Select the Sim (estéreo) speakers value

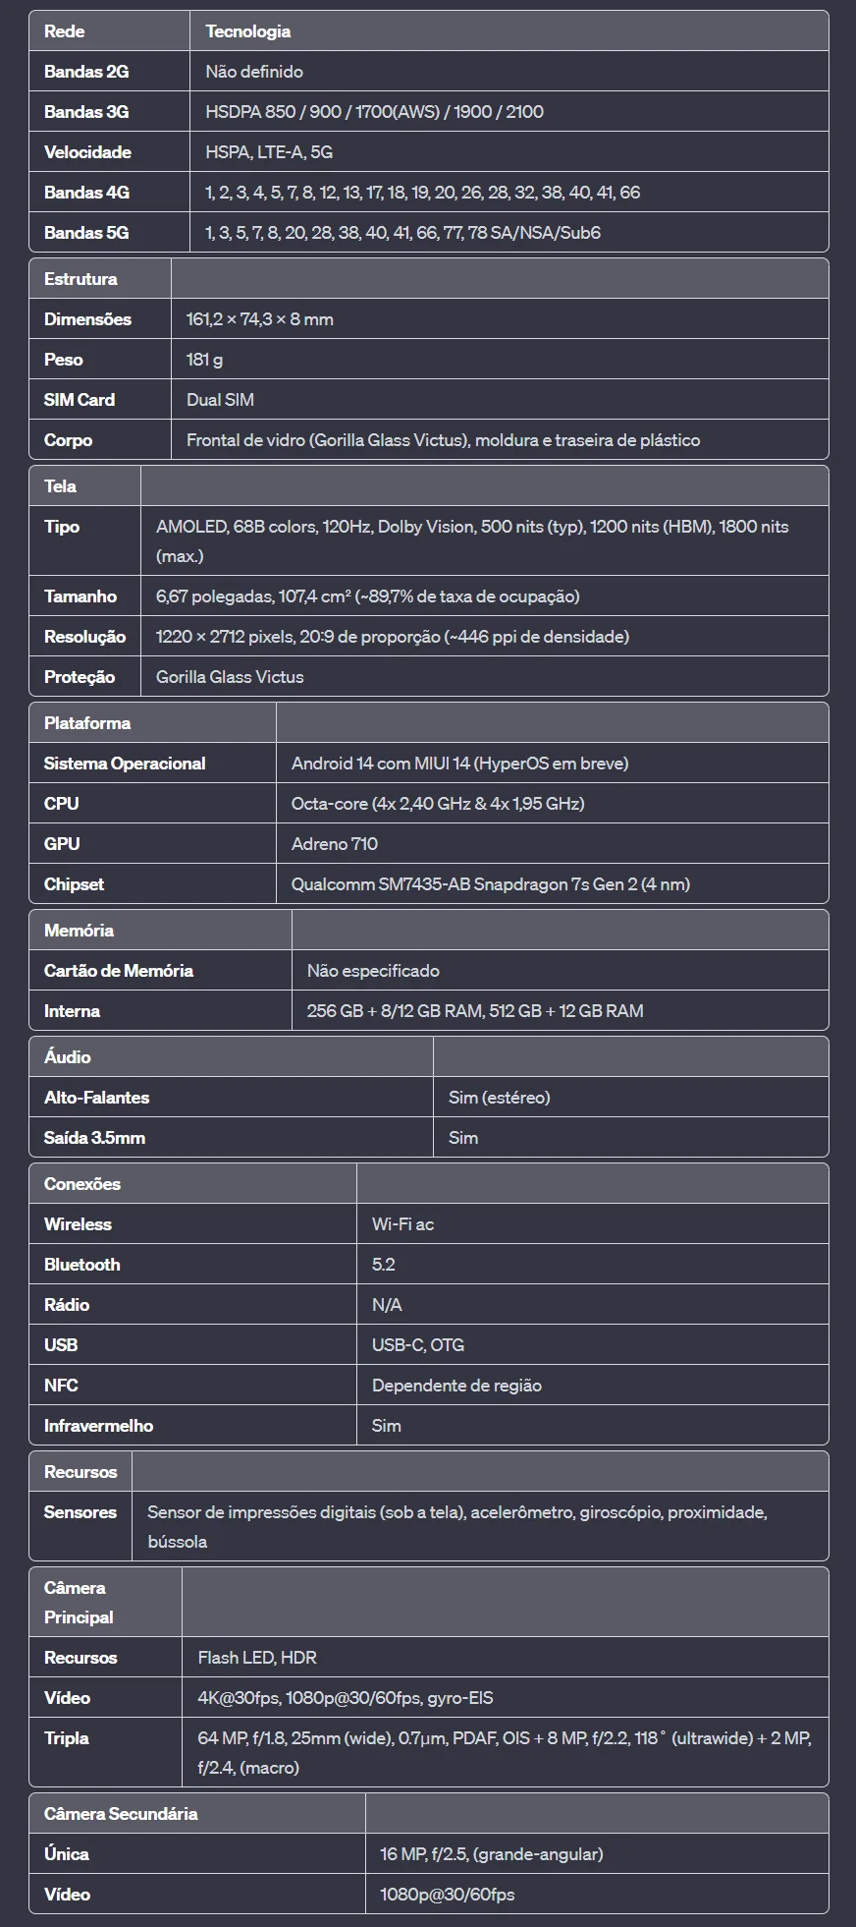[499, 1098]
